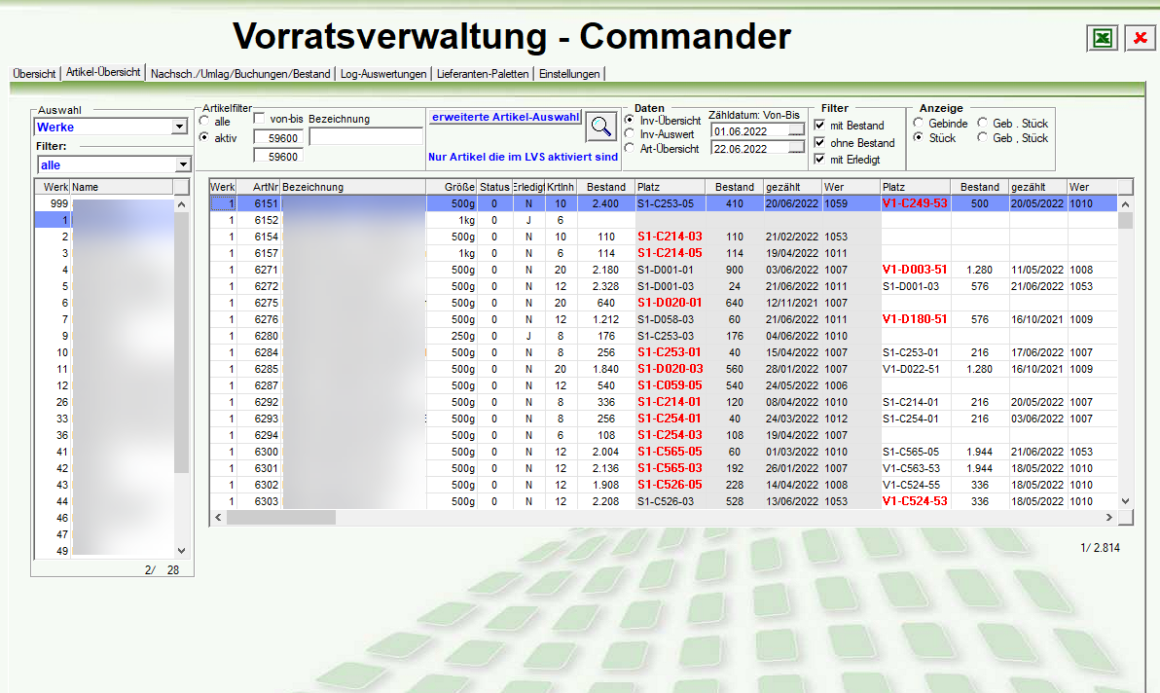The width and height of the screenshot is (1160, 693).
Task: Open the Einstellungen tab
Action: (x=569, y=74)
